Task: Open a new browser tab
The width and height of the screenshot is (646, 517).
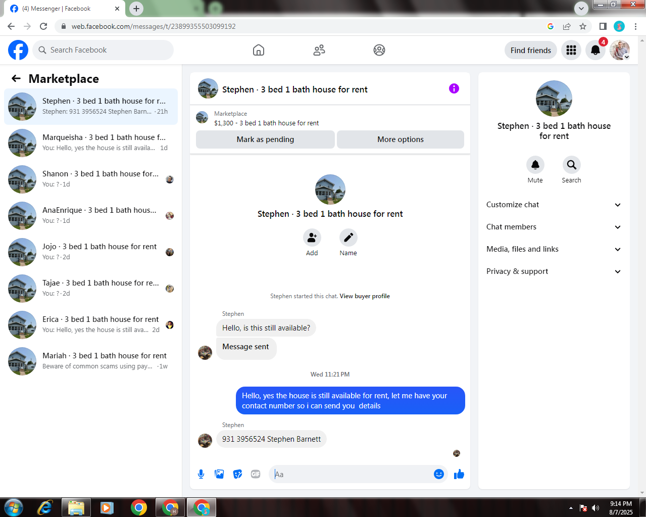Action: (136, 9)
